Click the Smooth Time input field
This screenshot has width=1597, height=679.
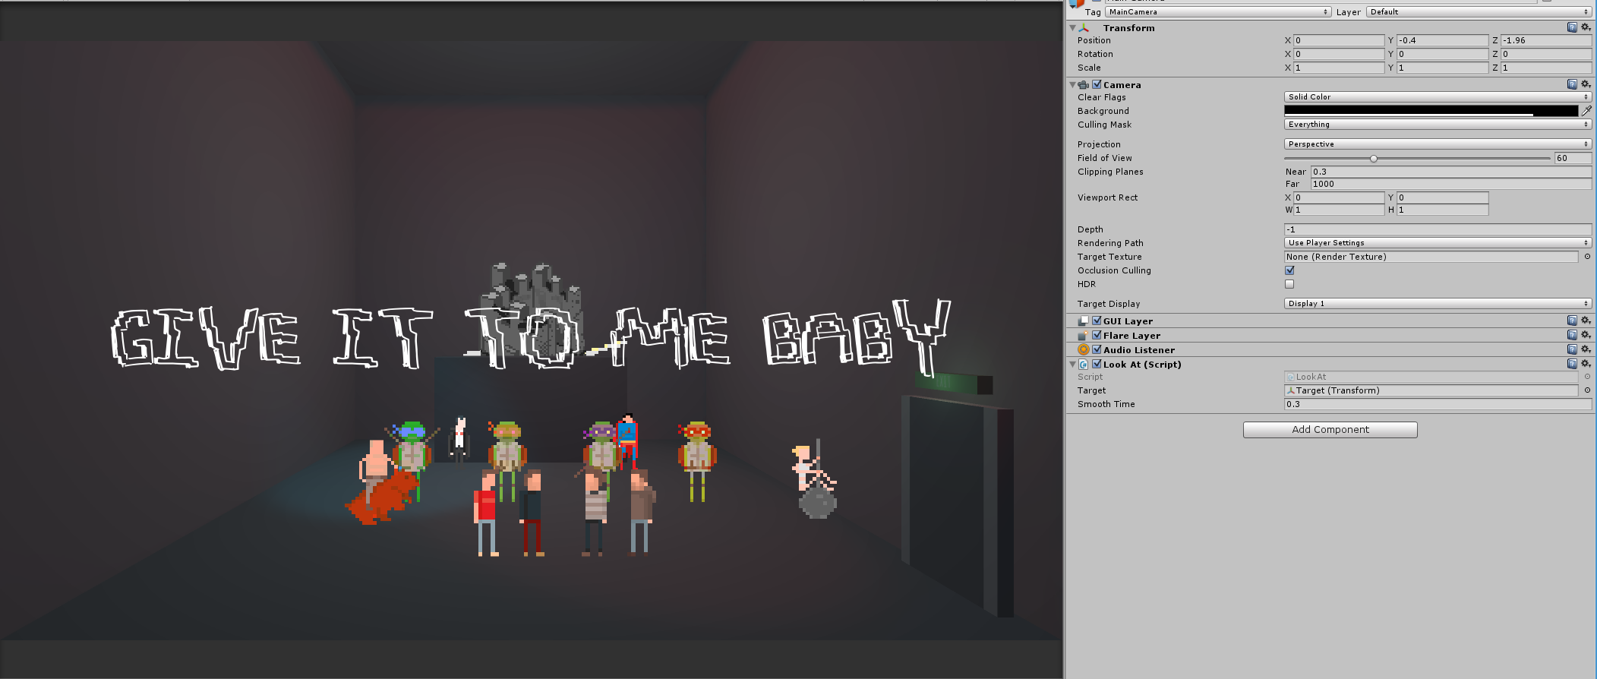(1437, 404)
